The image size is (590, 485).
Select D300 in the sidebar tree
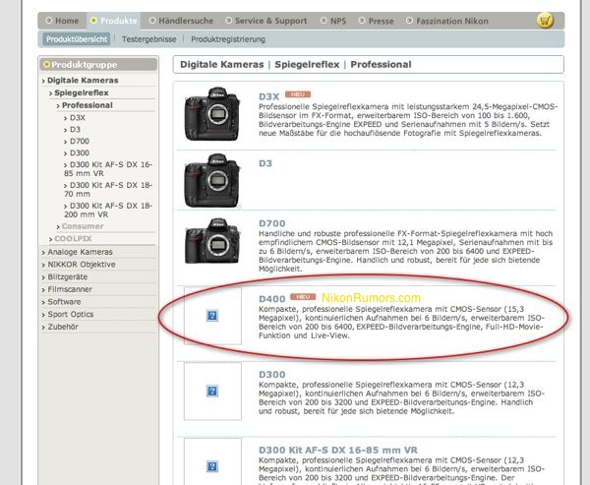(77, 152)
